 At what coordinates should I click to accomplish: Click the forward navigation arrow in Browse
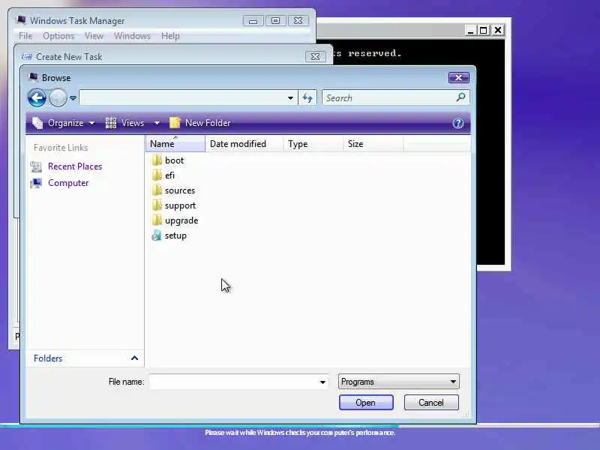[x=58, y=98]
